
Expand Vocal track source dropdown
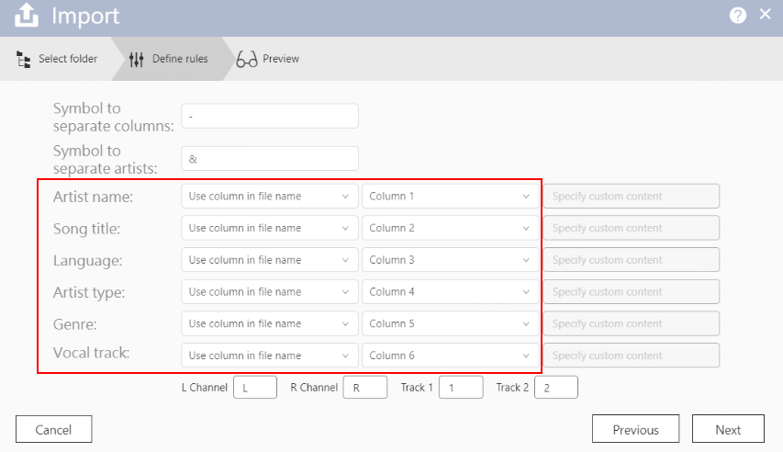click(269, 356)
